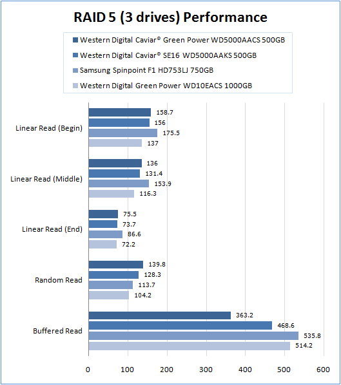Click the WD5000AACS legend color swatch
Screen dimensions: 341x385
pyautogui.click(x=75, y=40)
